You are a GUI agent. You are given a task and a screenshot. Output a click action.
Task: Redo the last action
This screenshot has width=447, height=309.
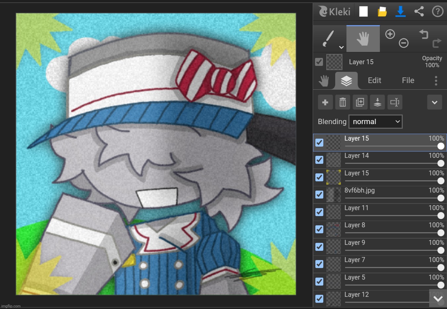click(437, 43)
